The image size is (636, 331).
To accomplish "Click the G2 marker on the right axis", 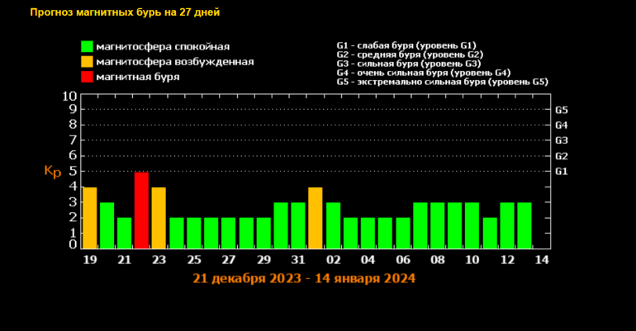I will click(x=562, y=156).
